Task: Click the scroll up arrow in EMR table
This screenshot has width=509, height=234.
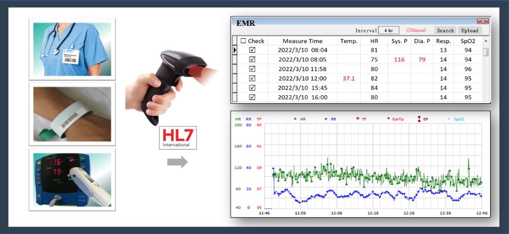Action: pos(486,41)
